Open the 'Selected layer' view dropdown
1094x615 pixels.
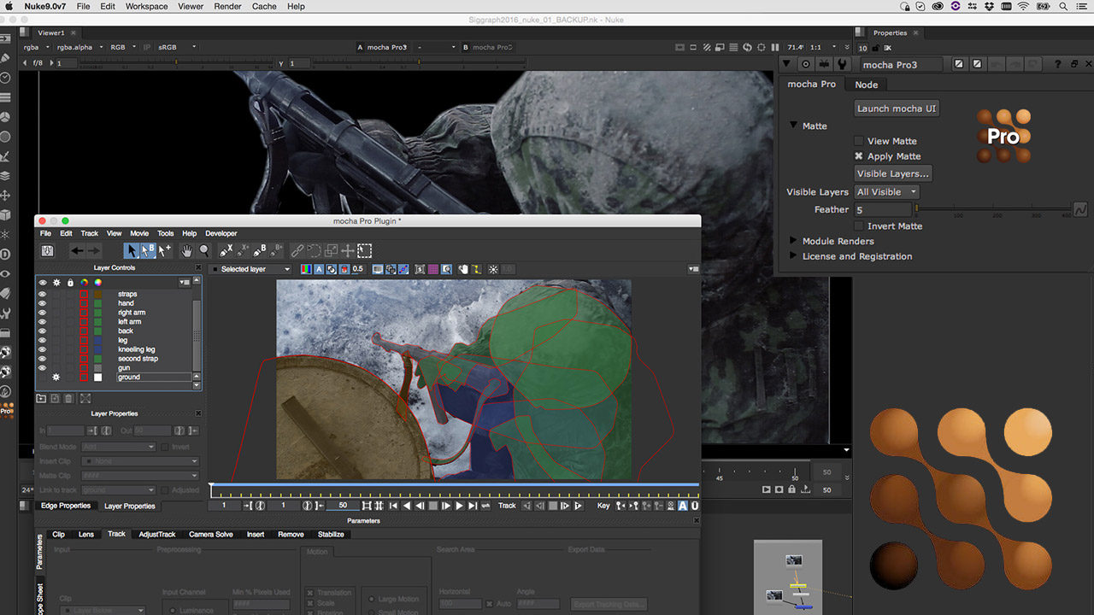pyautogui.click(x=251, y=269)
